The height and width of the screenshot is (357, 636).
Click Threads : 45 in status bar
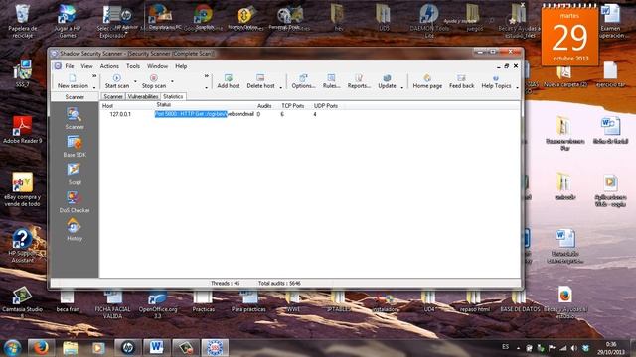pyautogui.click(x=226, y=283)
